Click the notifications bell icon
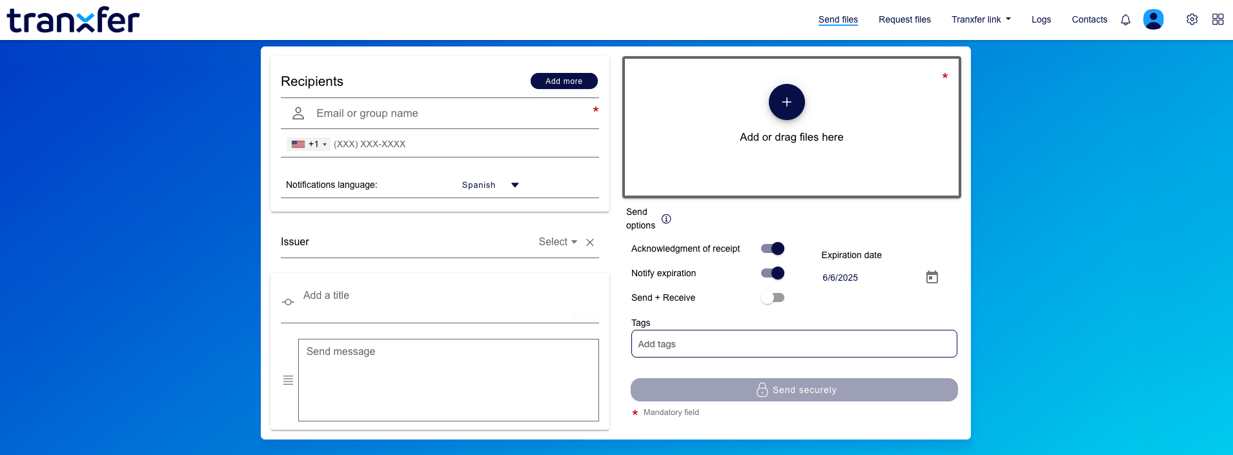The height and width of the screenshot is (455, 1233). [1125, 20]
